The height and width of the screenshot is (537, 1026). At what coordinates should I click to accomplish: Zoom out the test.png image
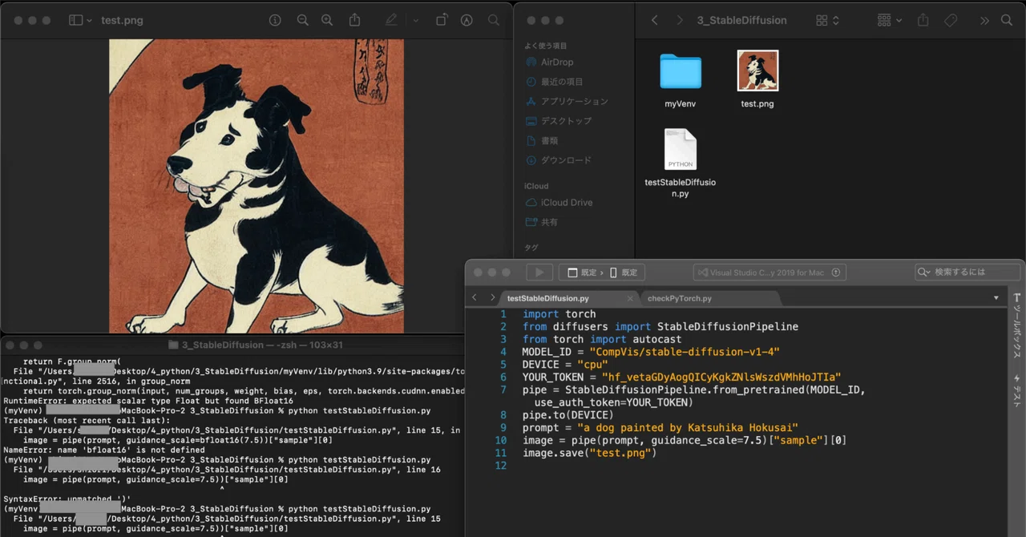click(302, 20)
